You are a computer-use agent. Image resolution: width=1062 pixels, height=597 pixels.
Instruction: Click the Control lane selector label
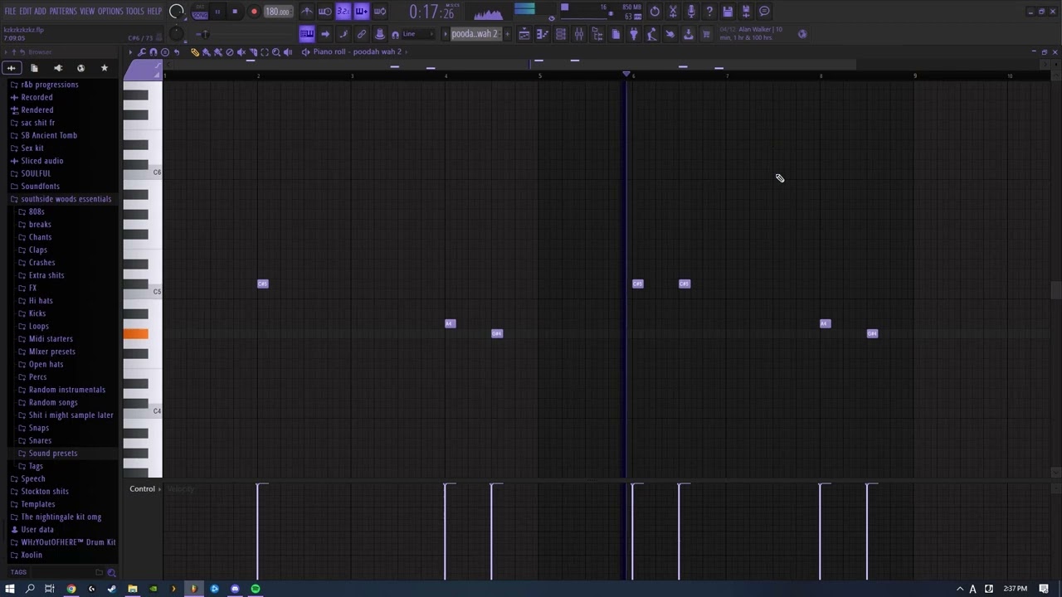[142, 489]
